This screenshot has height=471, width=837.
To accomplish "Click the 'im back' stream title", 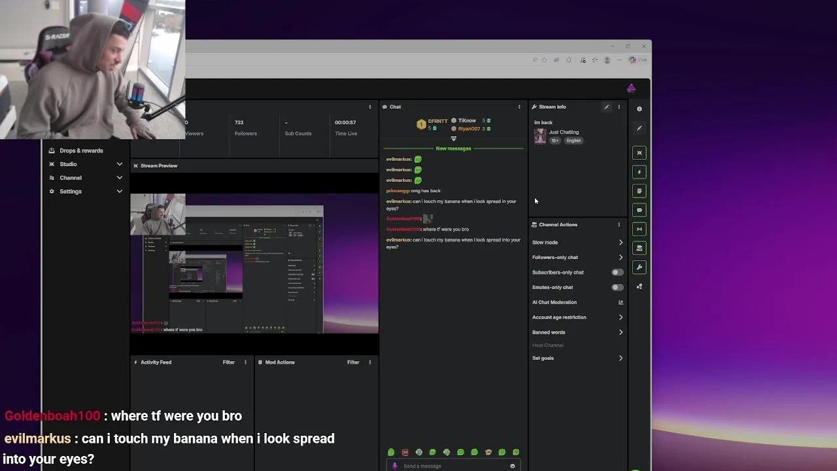I will pos(543,122).
